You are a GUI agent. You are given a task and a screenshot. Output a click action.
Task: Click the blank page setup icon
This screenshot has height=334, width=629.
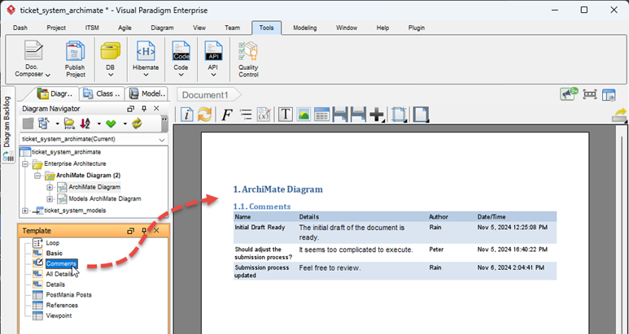[x=421, y=115]
